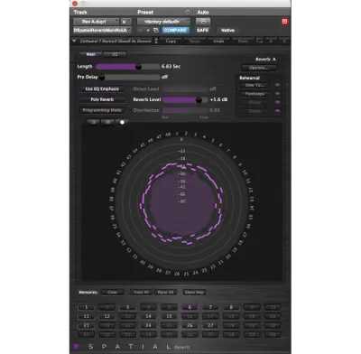The width and height of the screenshot is (361, 354).
Task: Enable Use EQ Emphasis
Action: [102, 89]
